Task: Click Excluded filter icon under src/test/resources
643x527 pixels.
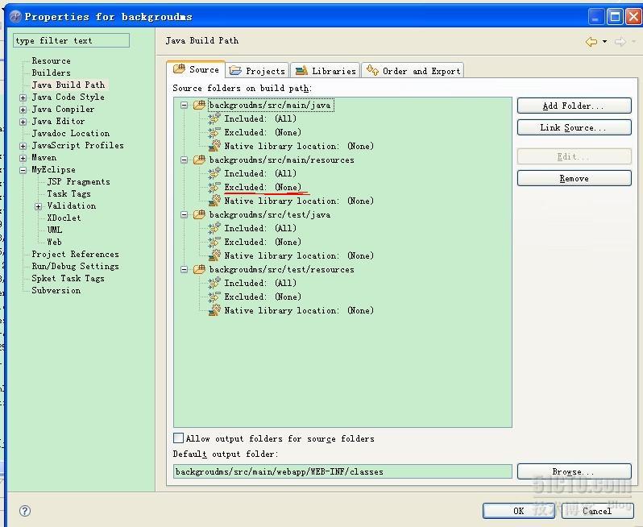Action: [x=214, y=297]
